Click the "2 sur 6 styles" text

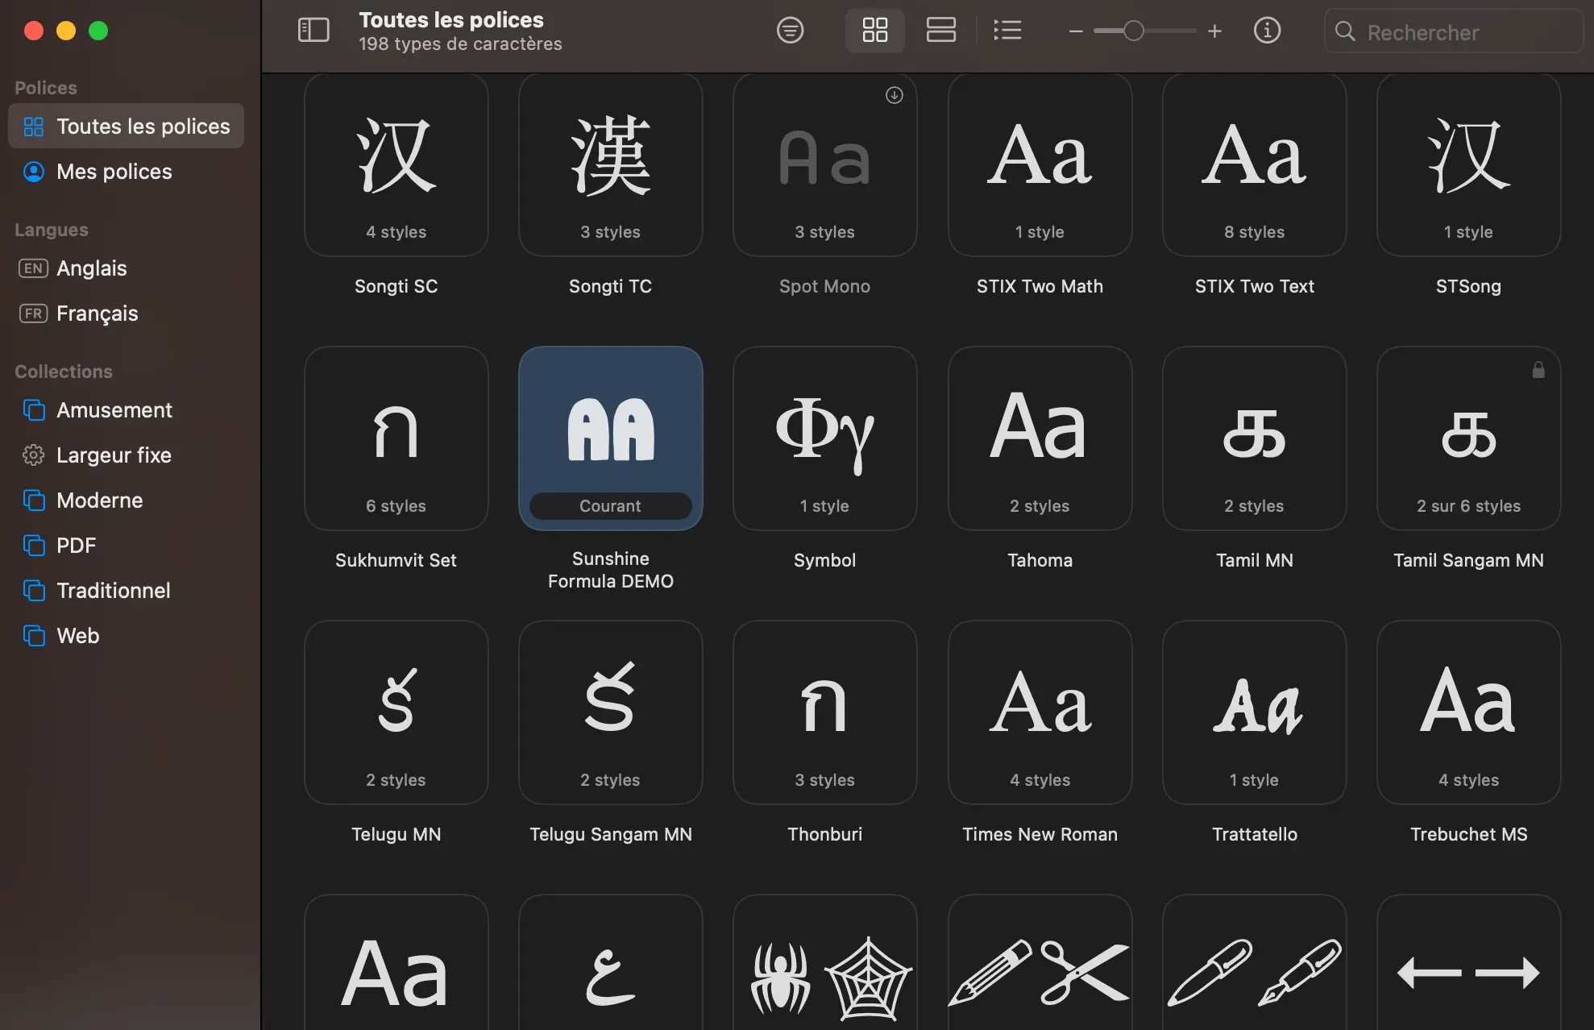tap(1468, 506)
